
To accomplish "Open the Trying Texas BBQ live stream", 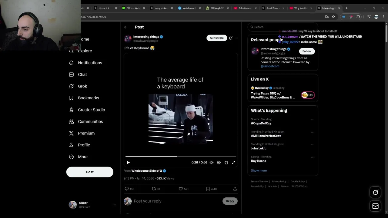I will tap(273, 95).
